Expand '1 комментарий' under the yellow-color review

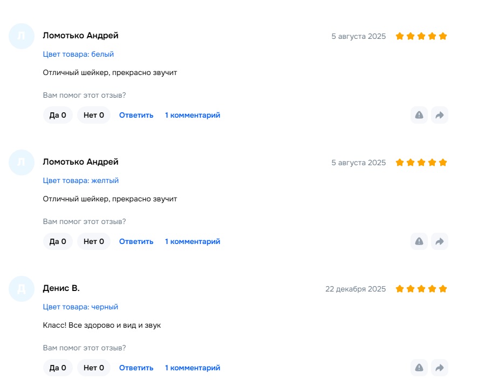click(193, 241)
